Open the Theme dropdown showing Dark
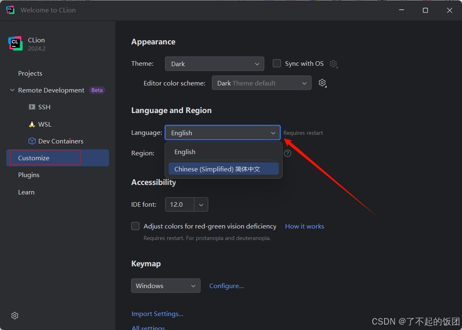 (x=214, y=64)
